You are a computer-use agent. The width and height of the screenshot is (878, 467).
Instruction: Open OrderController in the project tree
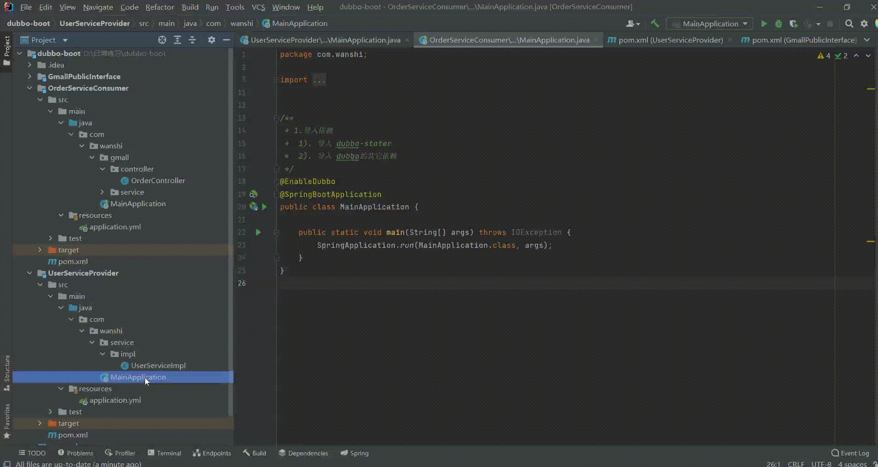click(x=158, y=180)
